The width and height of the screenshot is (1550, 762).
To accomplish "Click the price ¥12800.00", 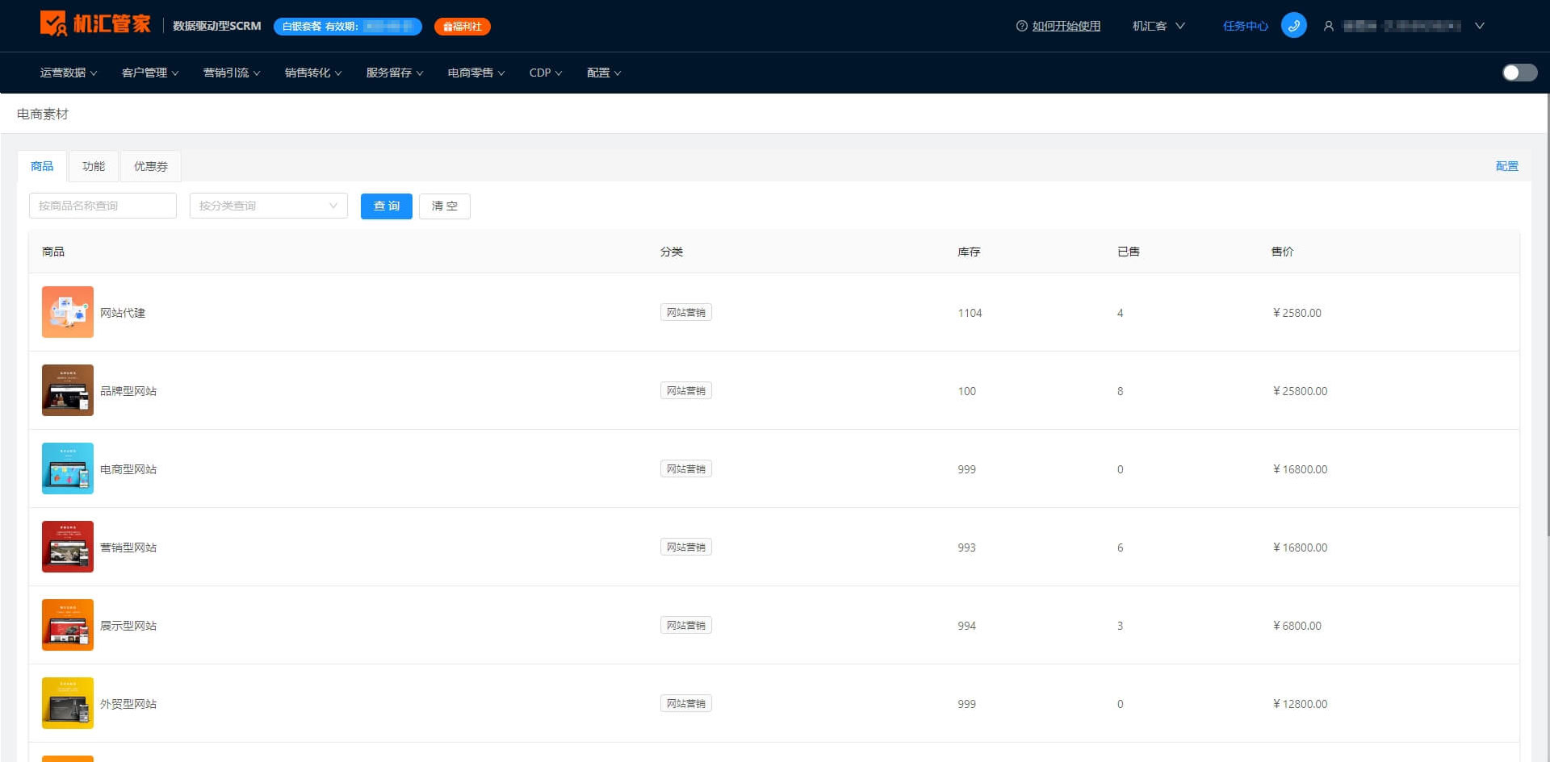I will (1300, 704).
